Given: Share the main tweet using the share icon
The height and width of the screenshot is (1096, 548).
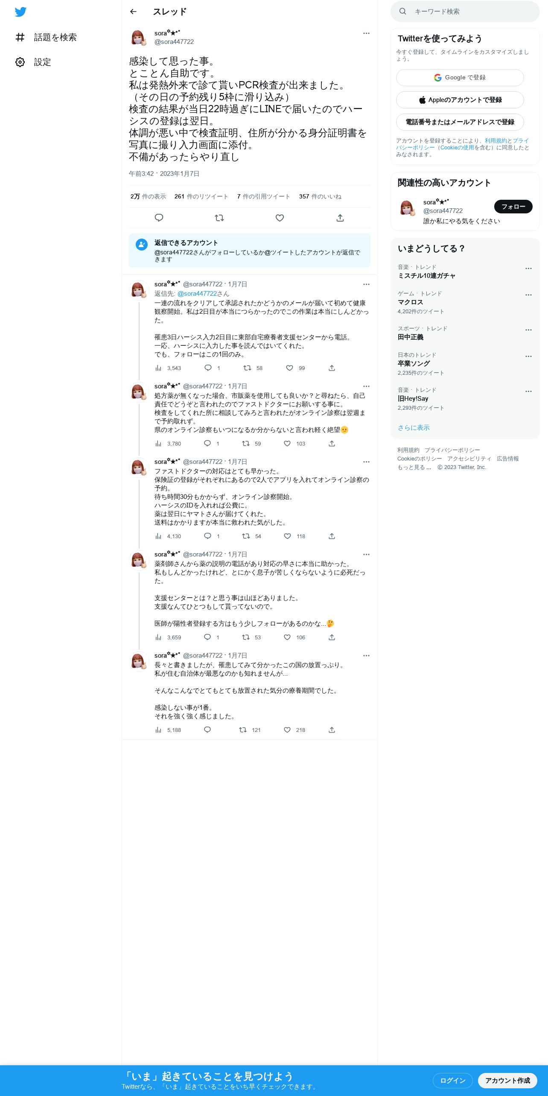Looking at the screenshot, I should coord(340,218).
